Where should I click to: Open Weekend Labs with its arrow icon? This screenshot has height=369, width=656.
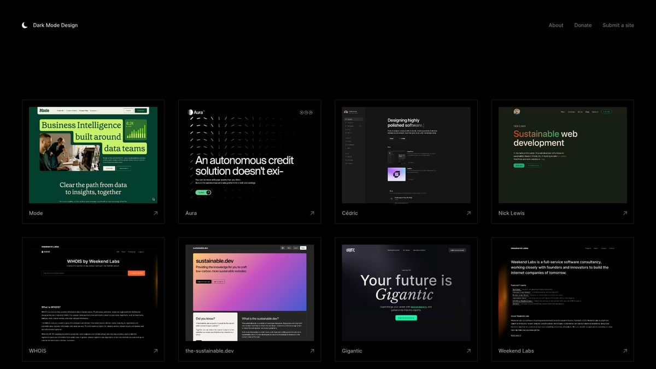pyautogui.click(x=625, y=351)
